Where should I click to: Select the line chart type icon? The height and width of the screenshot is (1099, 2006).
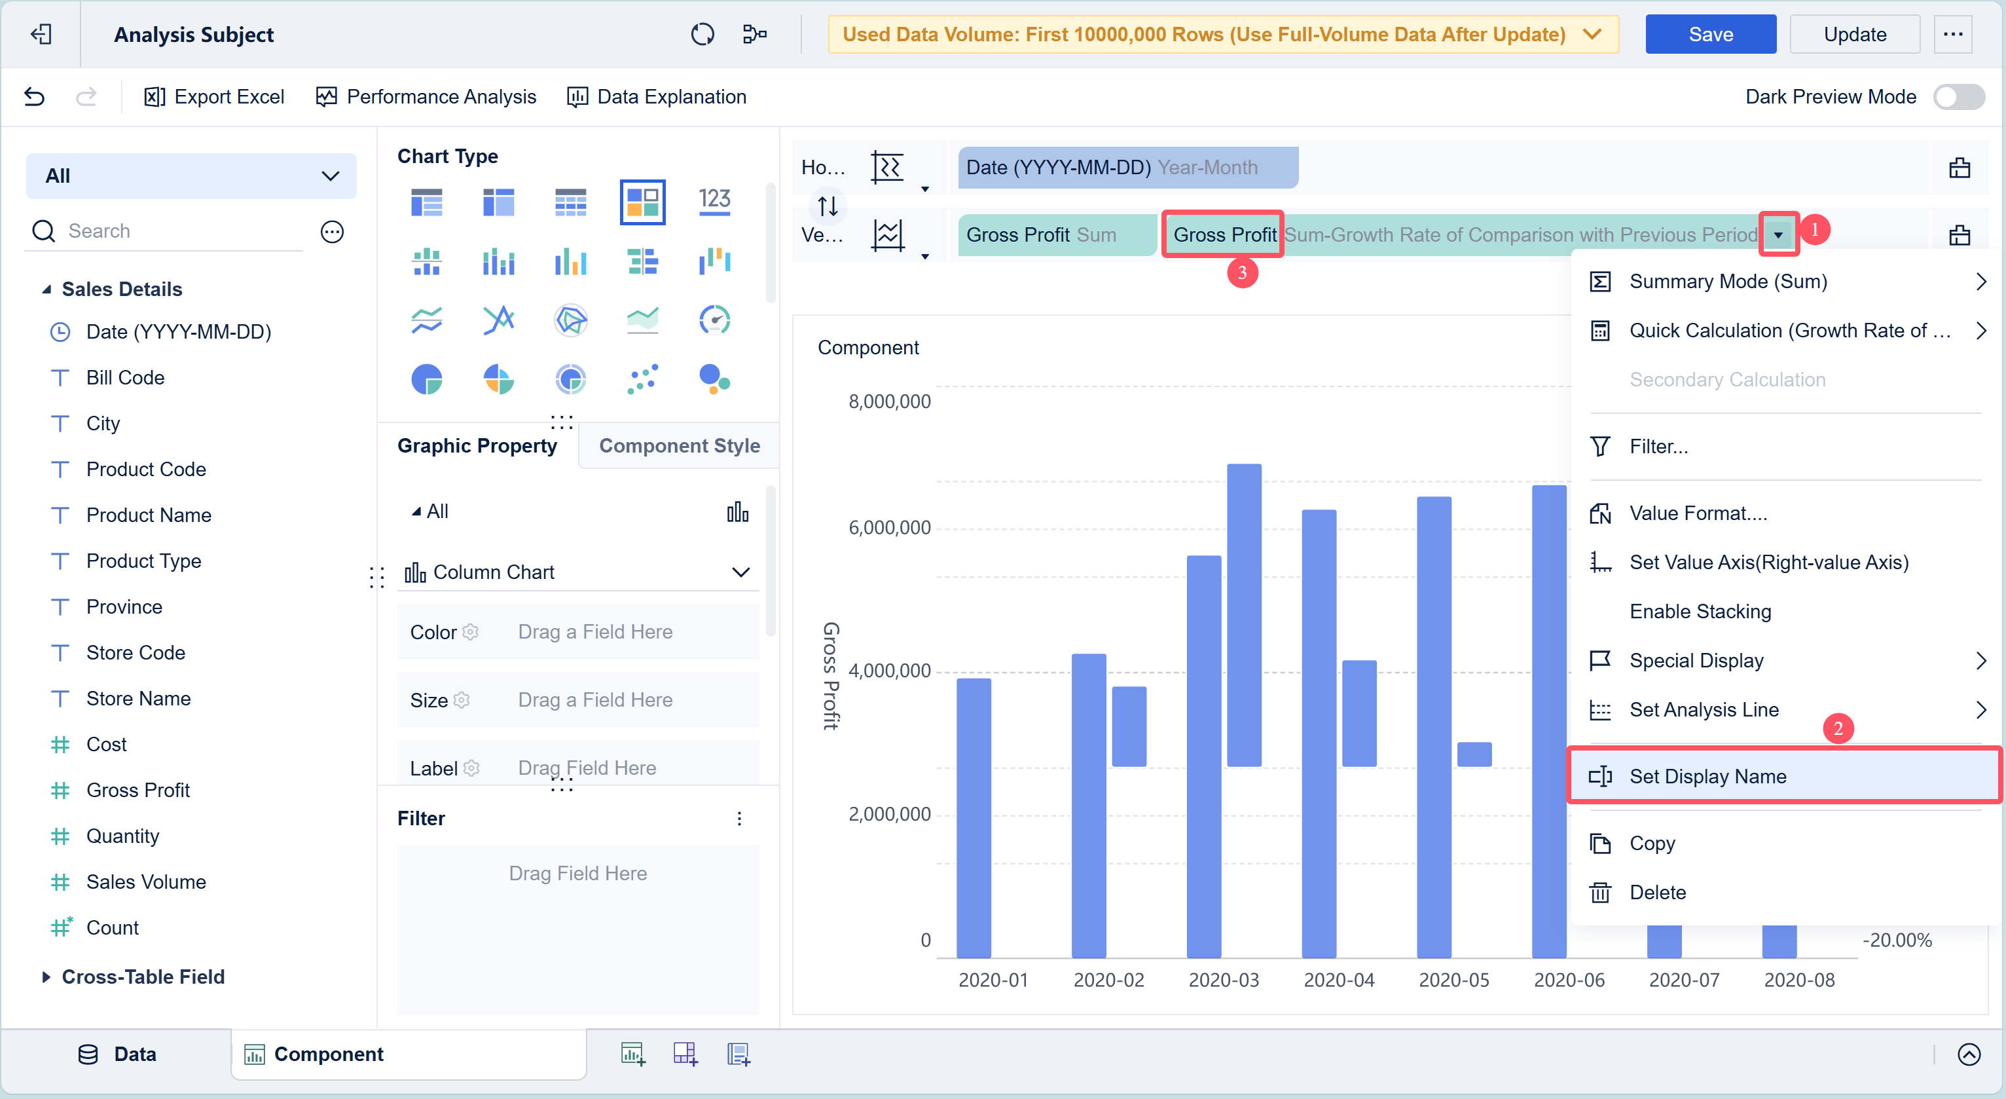click(427, 320)
